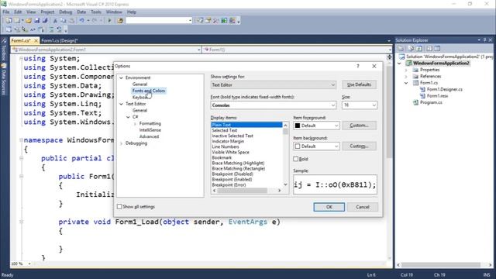This screenshot has height=279, width=496.
Task: Expand the Debugging tree node
Action: (121, 143)
